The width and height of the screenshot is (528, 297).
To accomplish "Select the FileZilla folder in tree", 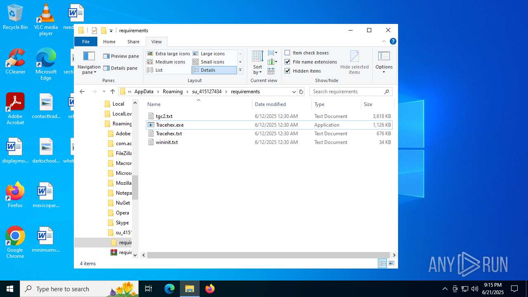I will pos(123,153).
